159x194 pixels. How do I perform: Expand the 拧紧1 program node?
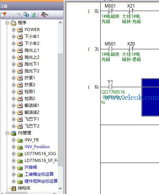coord(13,78)
